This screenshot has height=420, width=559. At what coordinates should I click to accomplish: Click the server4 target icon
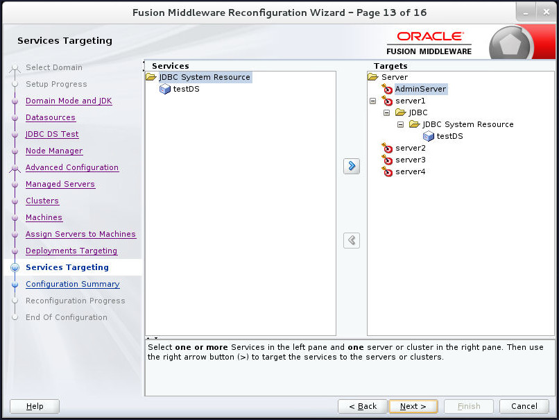(x=387, y=171)
